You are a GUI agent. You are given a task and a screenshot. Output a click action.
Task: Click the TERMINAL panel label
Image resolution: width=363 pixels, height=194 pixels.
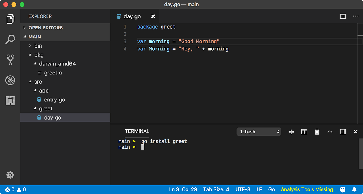137,131
